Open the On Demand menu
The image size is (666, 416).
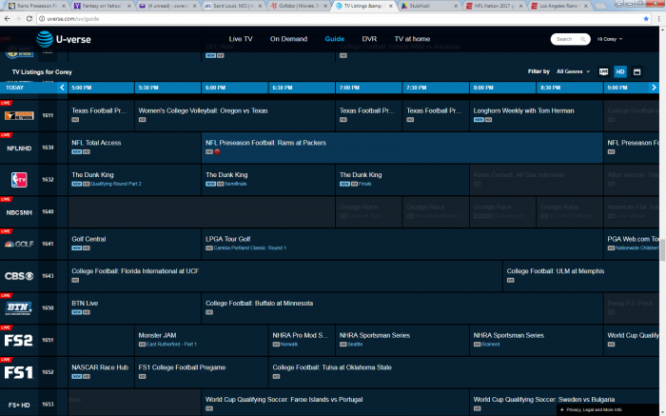point(288,39)
